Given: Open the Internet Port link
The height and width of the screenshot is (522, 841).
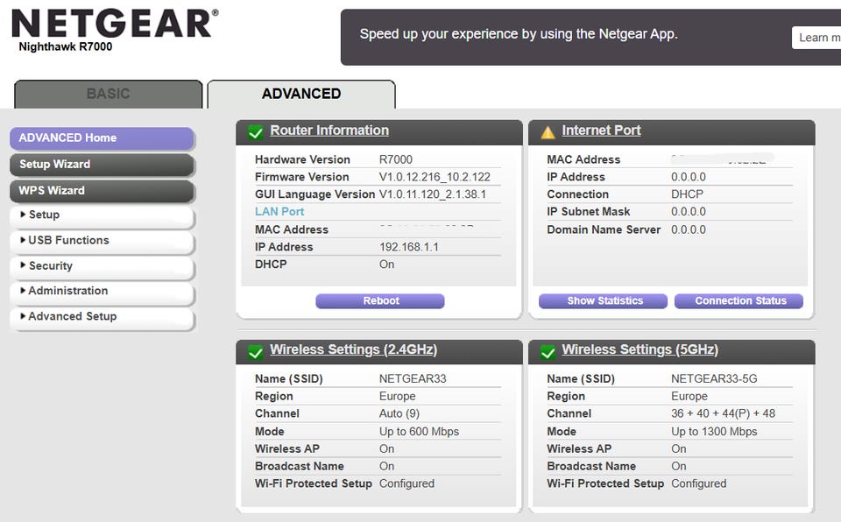Looking at the screenshot, I should tap(601, 130).
